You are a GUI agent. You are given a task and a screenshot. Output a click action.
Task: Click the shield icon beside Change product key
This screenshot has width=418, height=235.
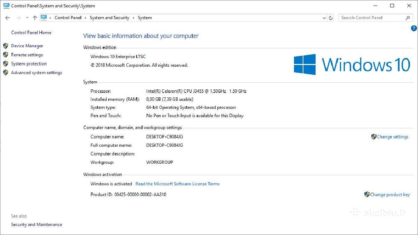(367, 195)
